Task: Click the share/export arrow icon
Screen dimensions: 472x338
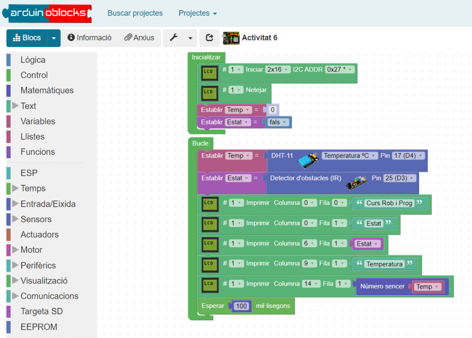Action: pos(210,38)
